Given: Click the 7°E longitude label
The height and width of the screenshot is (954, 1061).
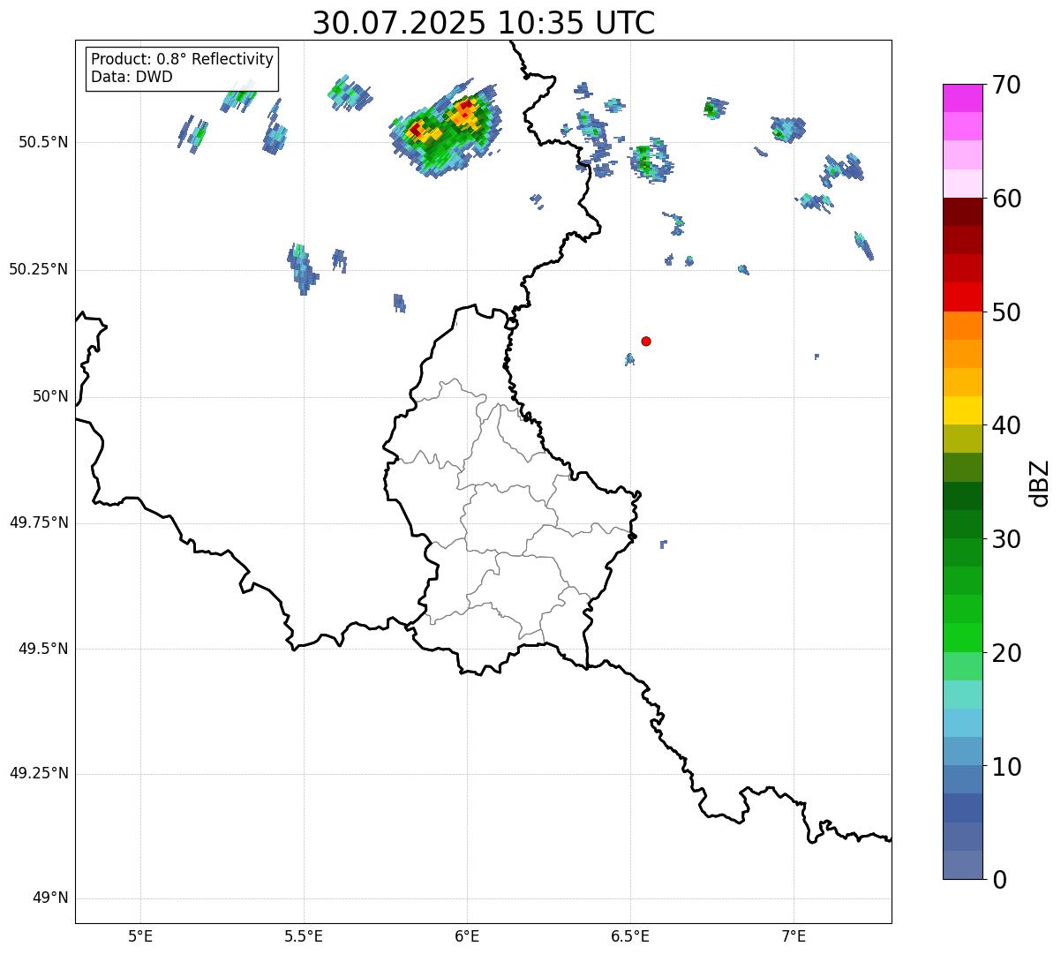Looking at the screenshot, I should tap(794, 935).
